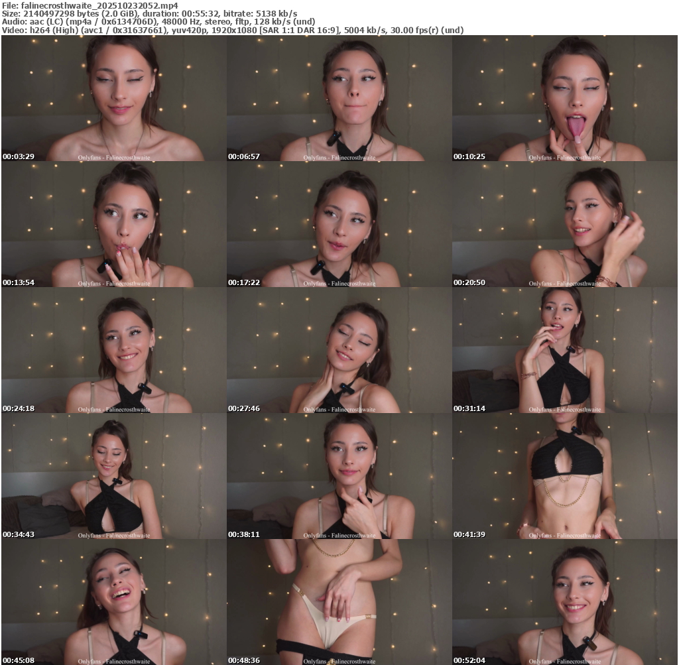This screenshot has width=679, height=665.
Task: Open the thumbnail stamped 00:10:25
Action: coord(564,98)
